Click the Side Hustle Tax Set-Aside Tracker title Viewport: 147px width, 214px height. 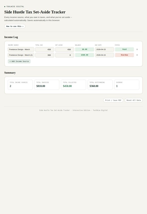coord(35,12)
